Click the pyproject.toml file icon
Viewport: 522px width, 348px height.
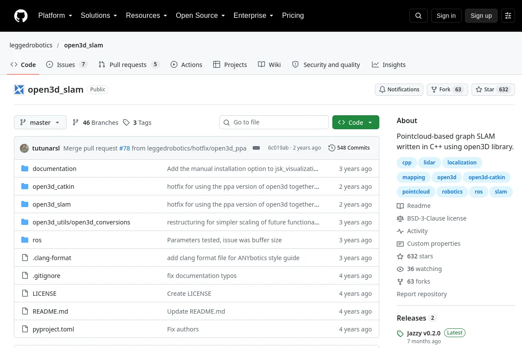25,329
